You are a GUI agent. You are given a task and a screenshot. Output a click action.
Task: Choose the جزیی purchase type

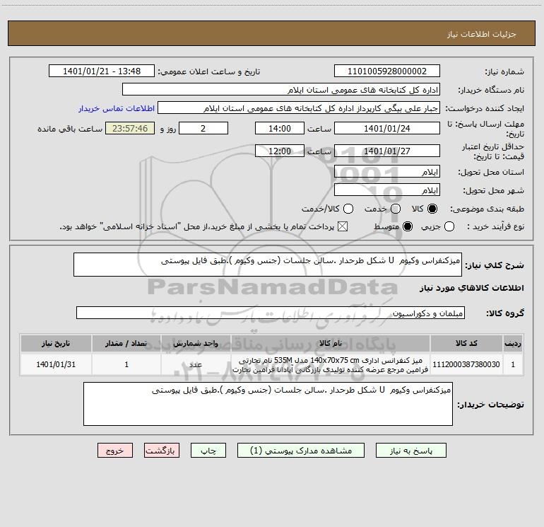point(449,226)
